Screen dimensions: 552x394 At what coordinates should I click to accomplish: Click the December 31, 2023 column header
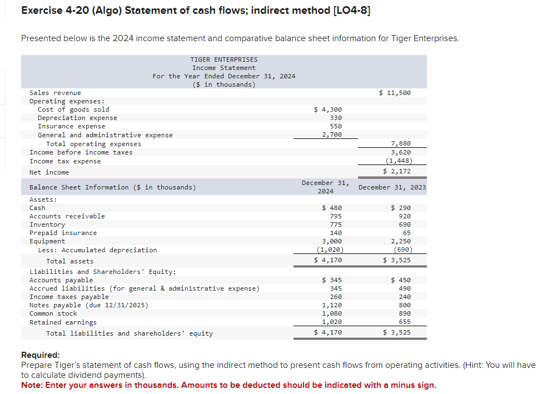[392, 187]
